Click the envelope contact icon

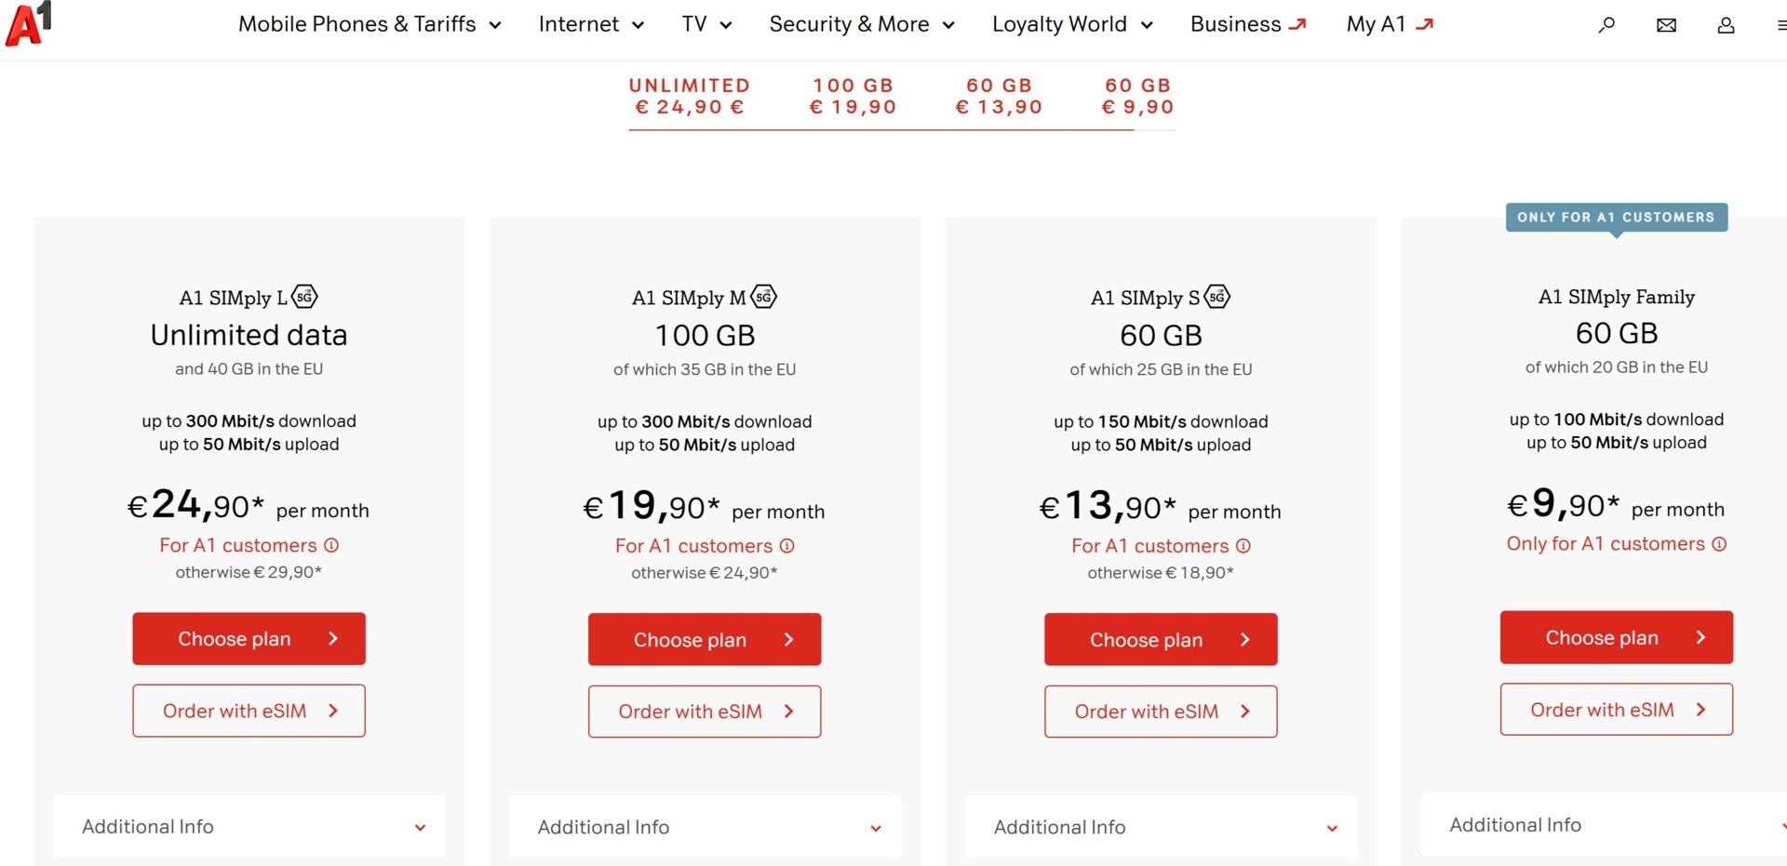[1666, 25]
